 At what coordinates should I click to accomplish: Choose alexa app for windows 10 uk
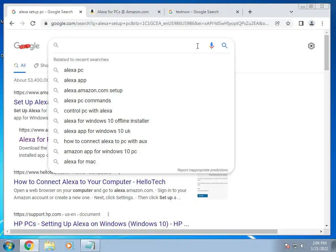pos(141,131)
